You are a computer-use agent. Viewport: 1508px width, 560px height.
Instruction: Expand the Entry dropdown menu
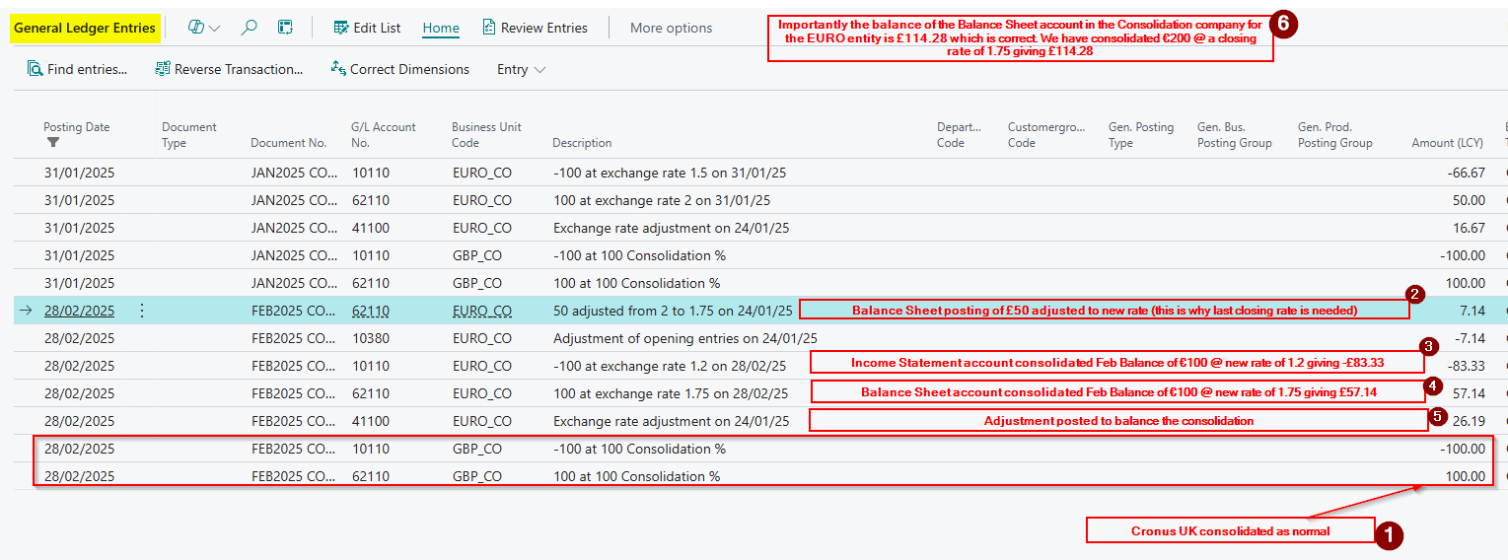tap(521, 69)
